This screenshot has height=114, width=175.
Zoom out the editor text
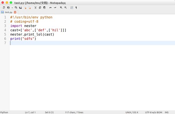coord(66,8)
